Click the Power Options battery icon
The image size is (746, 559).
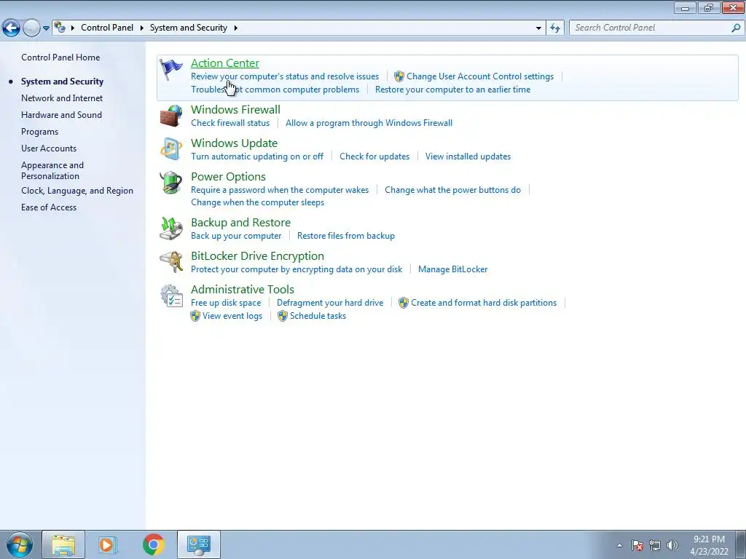(170, 183)
